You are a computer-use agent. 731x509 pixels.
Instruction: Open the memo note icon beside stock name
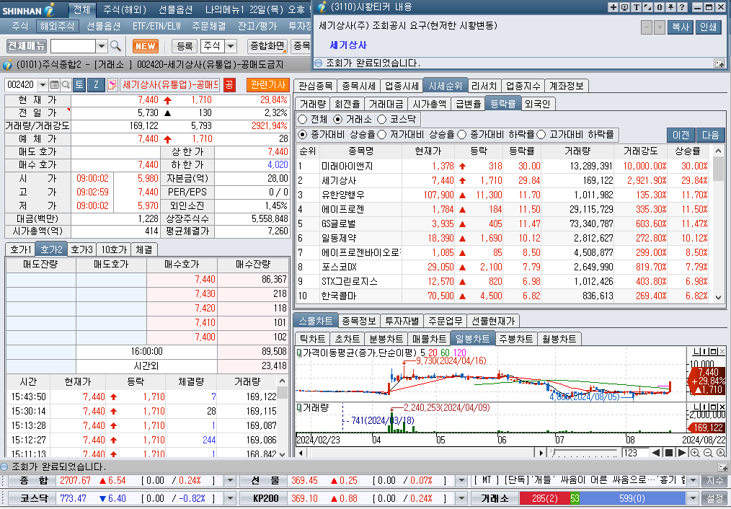click(112, 85)
